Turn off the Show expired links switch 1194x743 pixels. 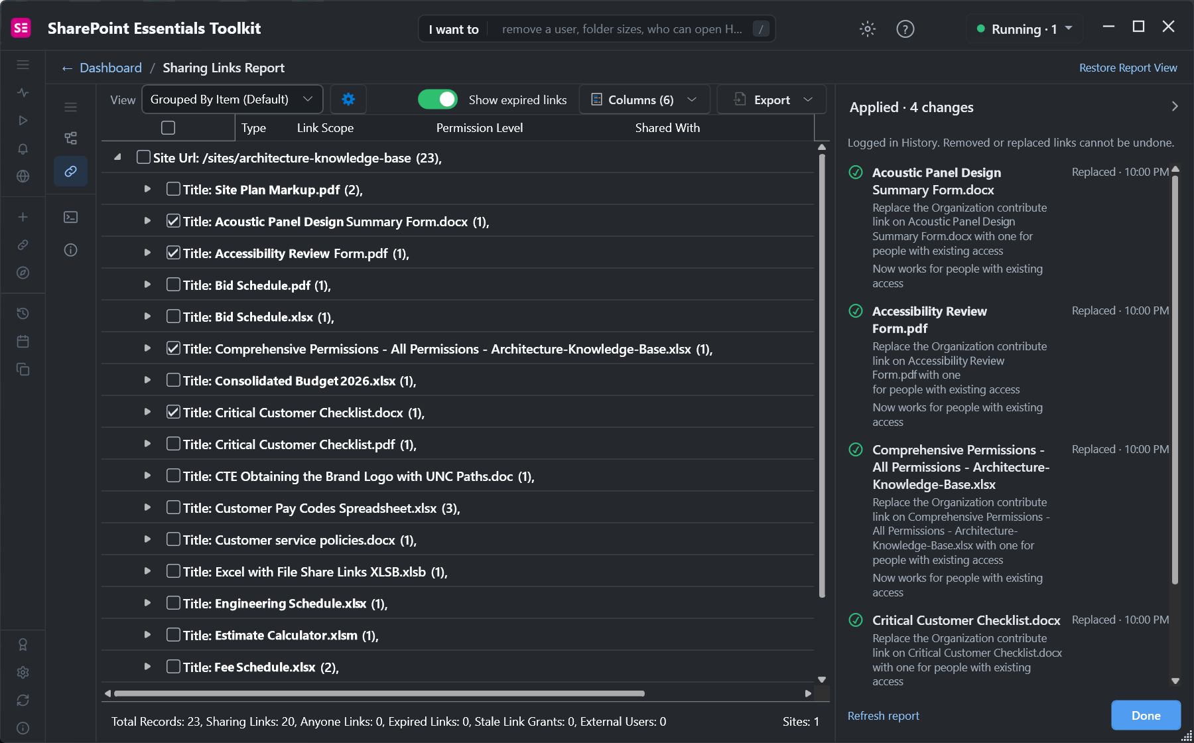[x=438, y=100]
